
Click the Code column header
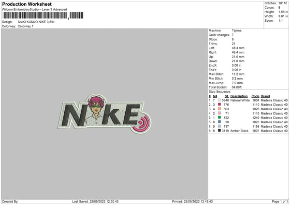pyautogui.click(x=255, y=96)
